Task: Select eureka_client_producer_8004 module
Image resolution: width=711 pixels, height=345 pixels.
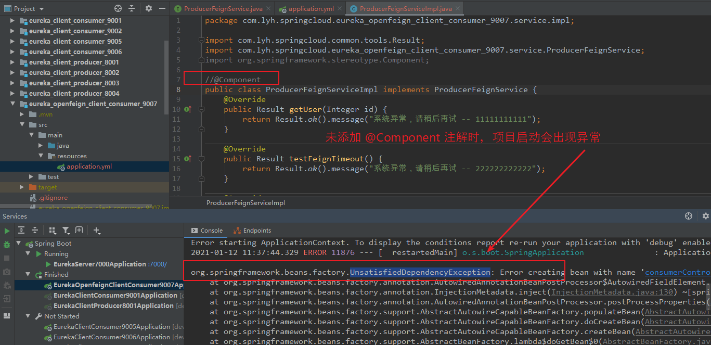Action: click(x=74, y=94)
